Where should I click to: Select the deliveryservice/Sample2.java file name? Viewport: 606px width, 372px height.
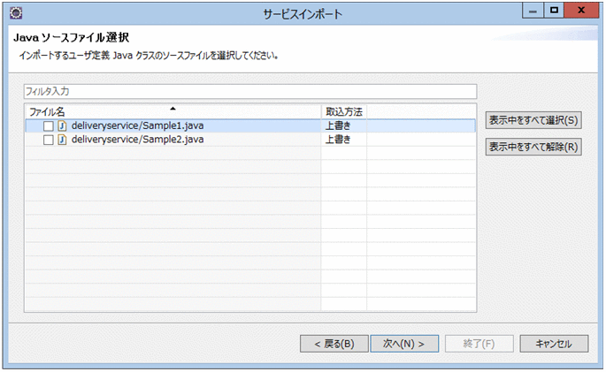tap(138, 140)
